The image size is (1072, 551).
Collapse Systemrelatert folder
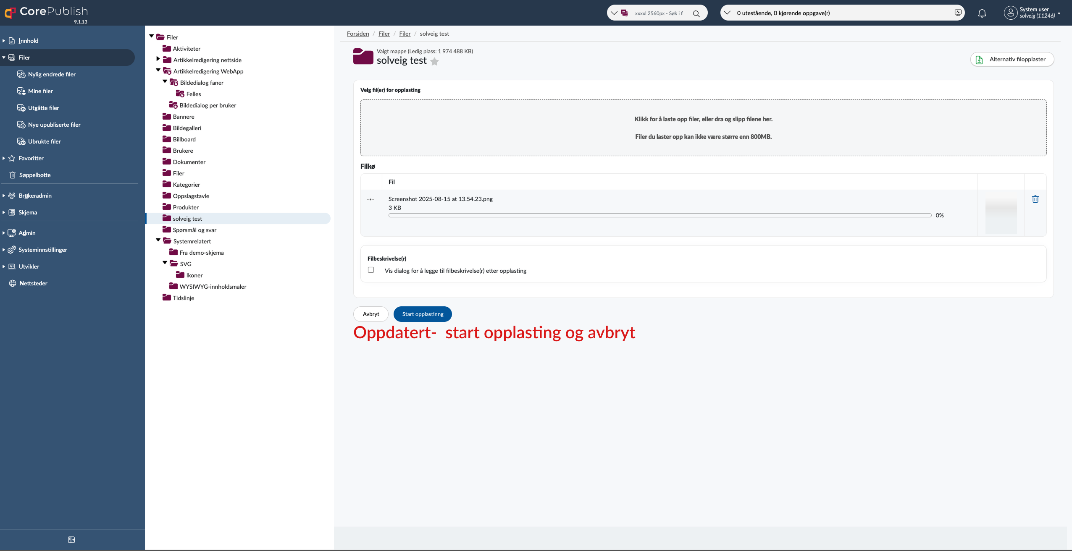[x=158, y=240]
